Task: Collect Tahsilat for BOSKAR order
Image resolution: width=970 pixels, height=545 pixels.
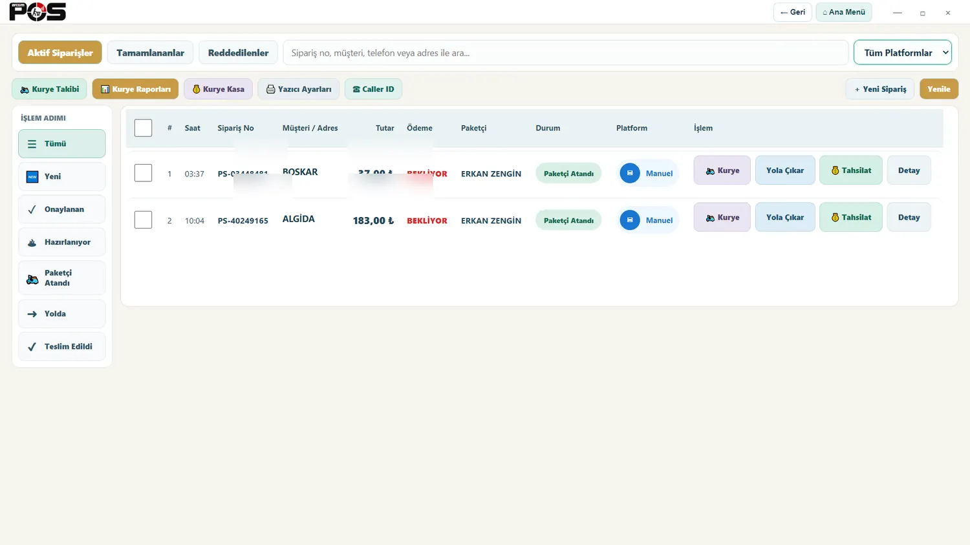Action: [x=851, y=170]
